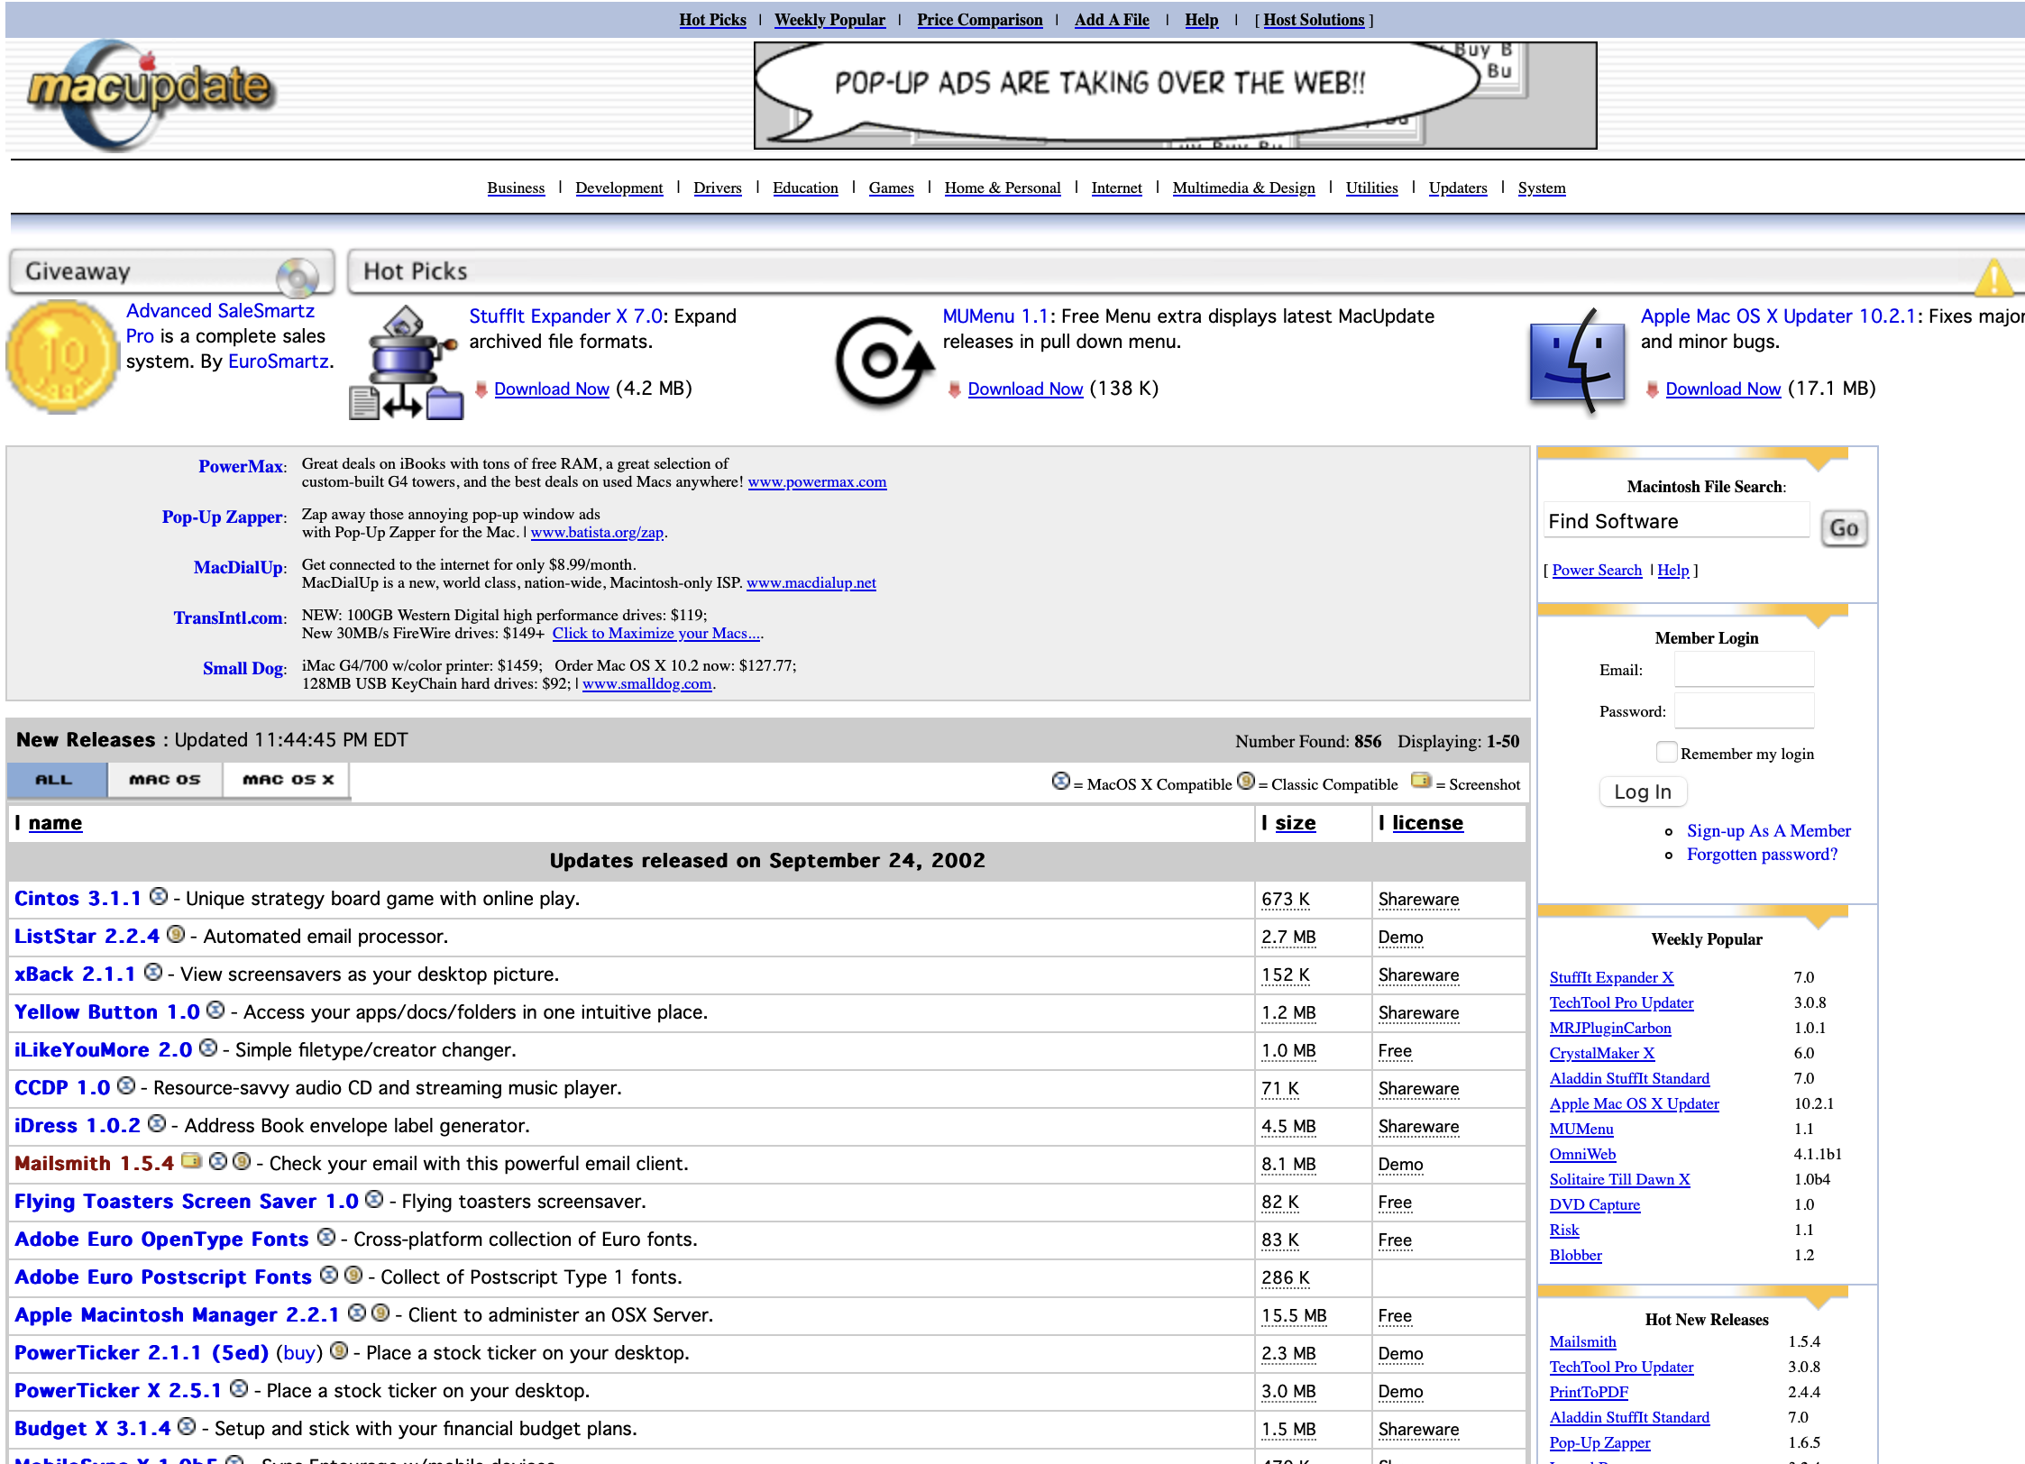Switch to the MAC OS tab

point(164,780)
